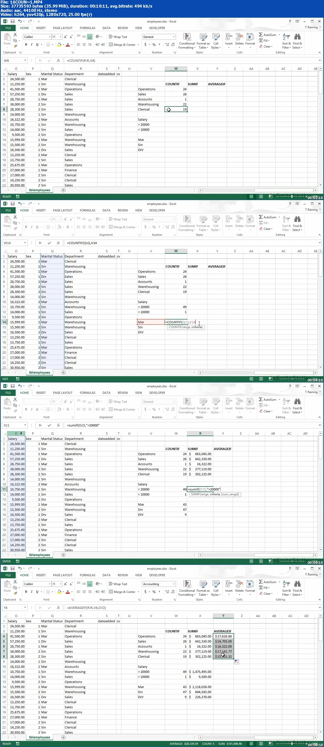Click Sort & Filter in the W8 frame
Viewport: 324px width, 747px height.
286,41
